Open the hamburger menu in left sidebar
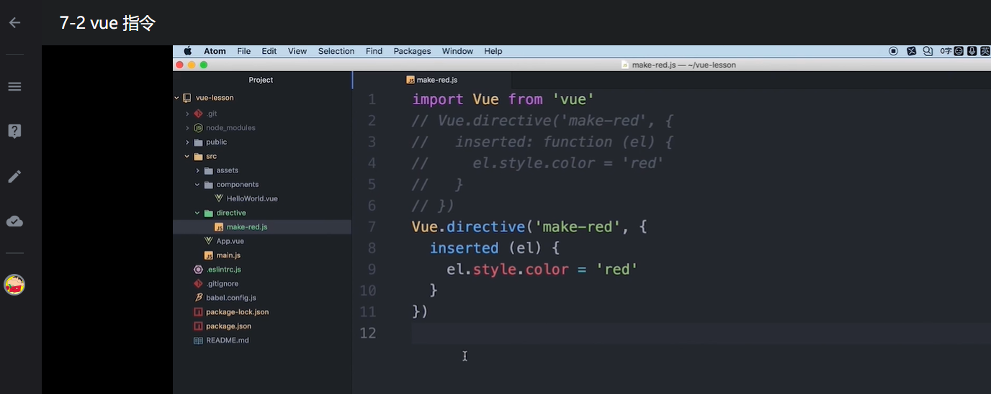Viewport: 991px width, 394px height. coord(14,86)
